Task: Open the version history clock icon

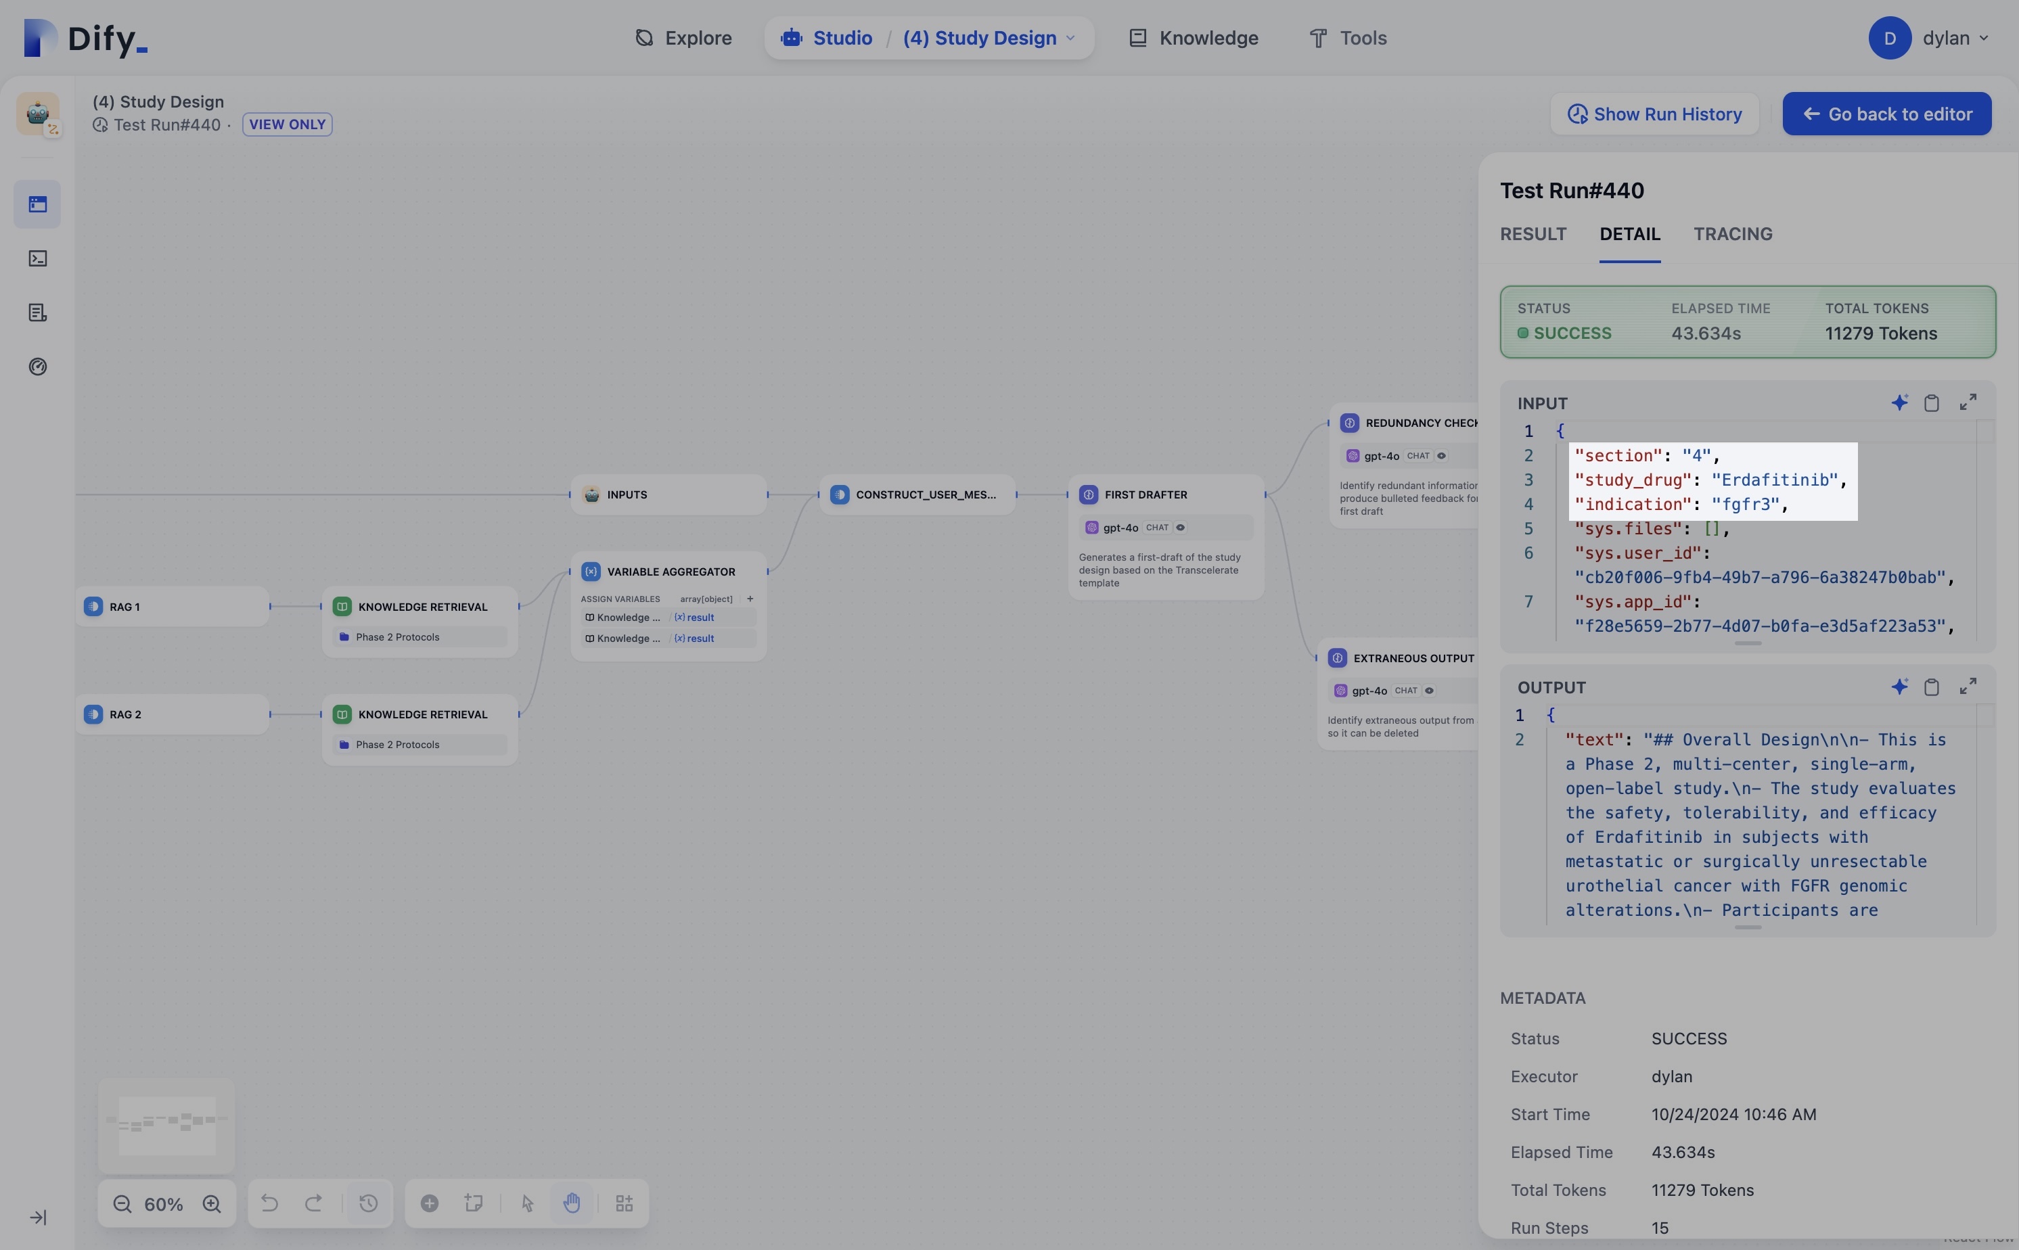Action: tap(368, 1203)
